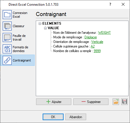Screen dimensions: 130x123
Task: Collapse the VALUE tree node
Action: click(x=45, y=28)
